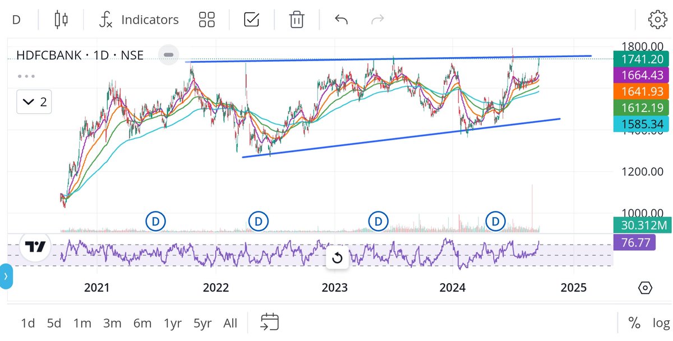Click the trash delete drawings icon
Screen dimensions: 673x341
(297, 20)
